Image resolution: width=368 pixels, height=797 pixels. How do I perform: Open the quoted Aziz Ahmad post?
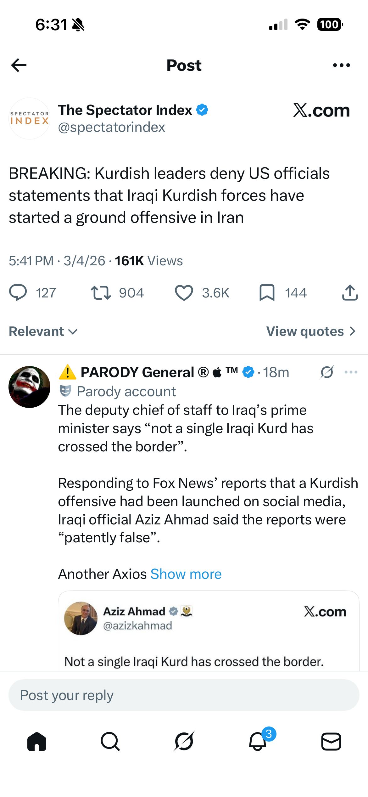coord(209,631)
